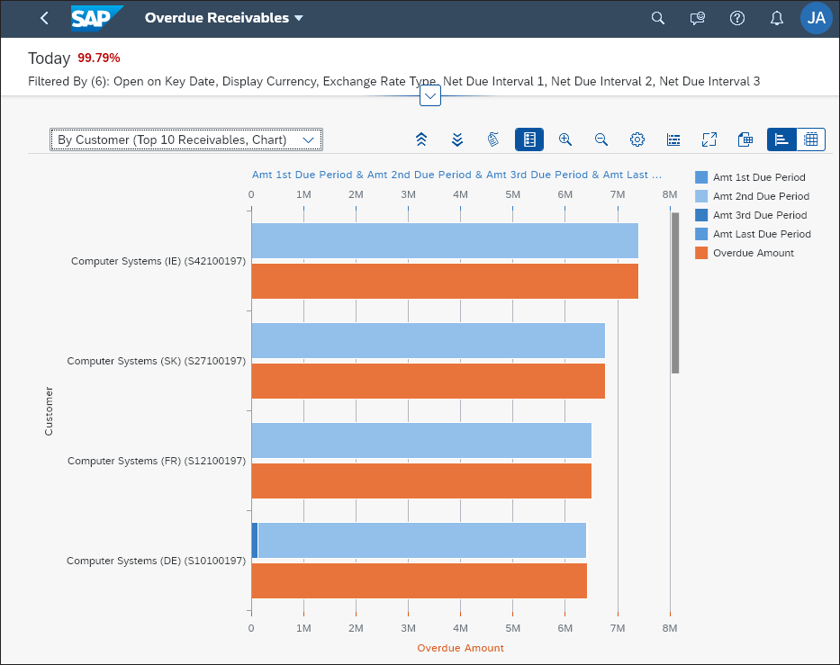Switch to table view

(x=811, y=139)
